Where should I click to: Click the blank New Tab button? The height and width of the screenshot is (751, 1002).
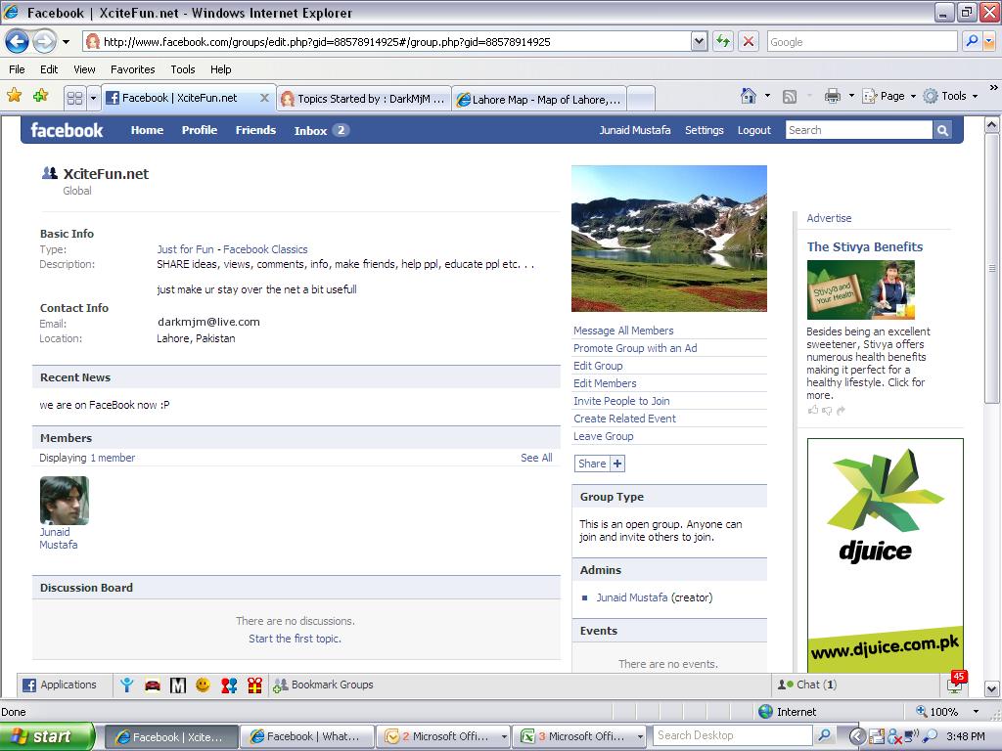(x=641, y=99)
